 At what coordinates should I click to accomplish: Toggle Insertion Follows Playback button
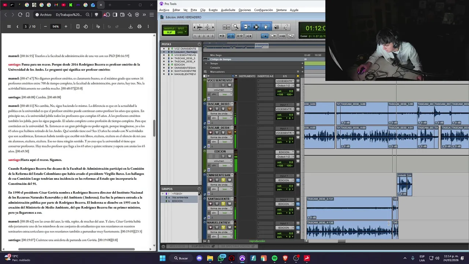[x=249, y=36]
